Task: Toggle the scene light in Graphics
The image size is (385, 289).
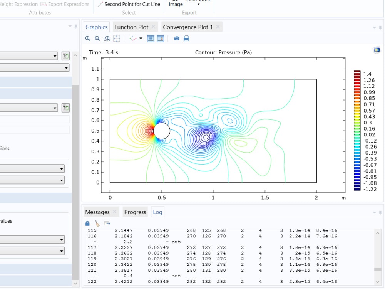Action: pos(160,38)
